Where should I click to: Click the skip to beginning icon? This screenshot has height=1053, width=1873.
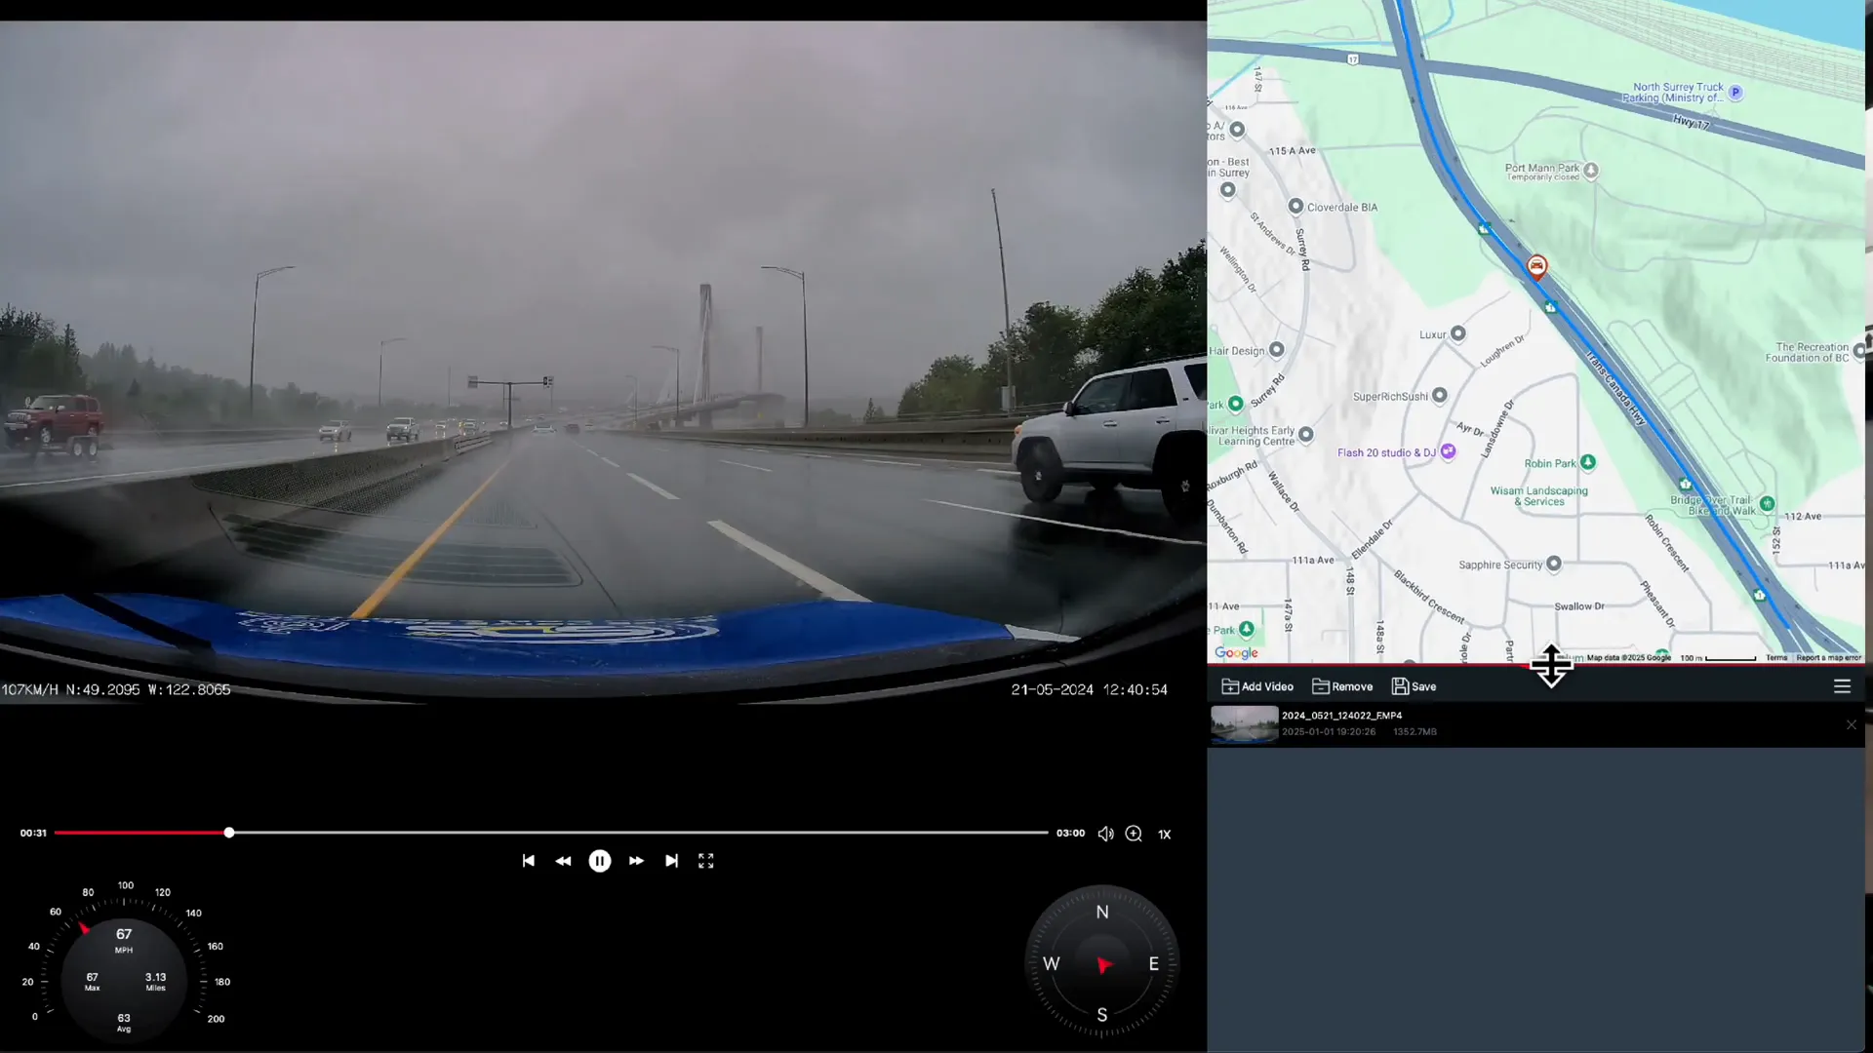coord(529,862)
